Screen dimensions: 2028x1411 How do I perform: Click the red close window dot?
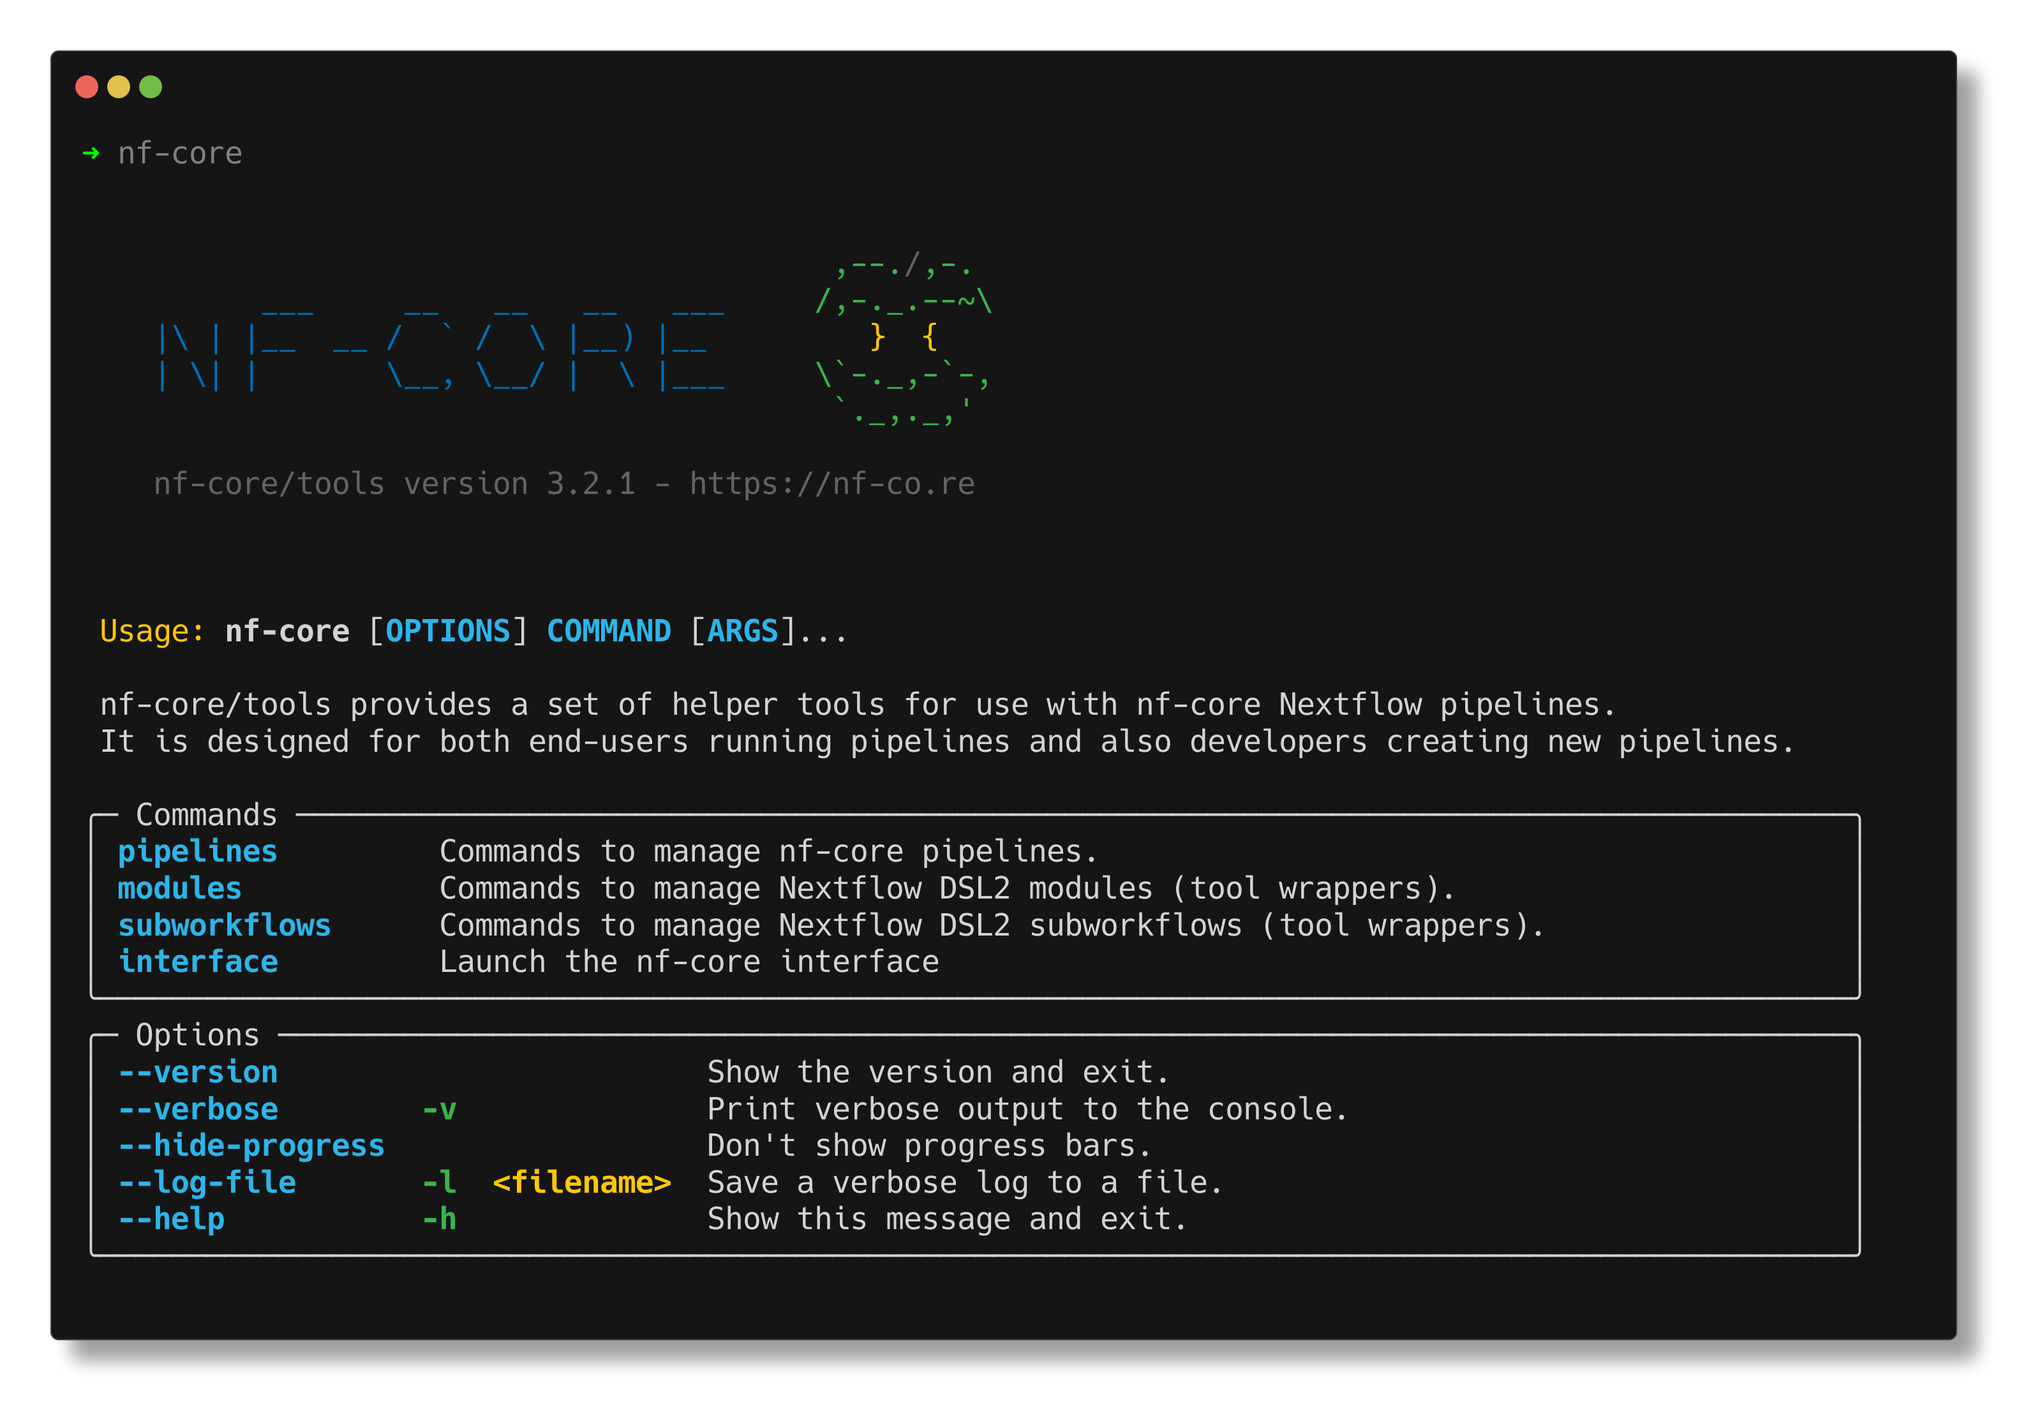point(87,87)
